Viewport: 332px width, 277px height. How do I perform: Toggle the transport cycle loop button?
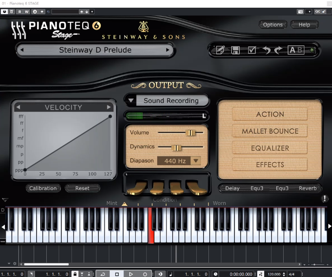tap(103, 274)
